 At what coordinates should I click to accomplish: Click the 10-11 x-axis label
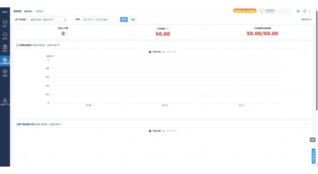241,105
